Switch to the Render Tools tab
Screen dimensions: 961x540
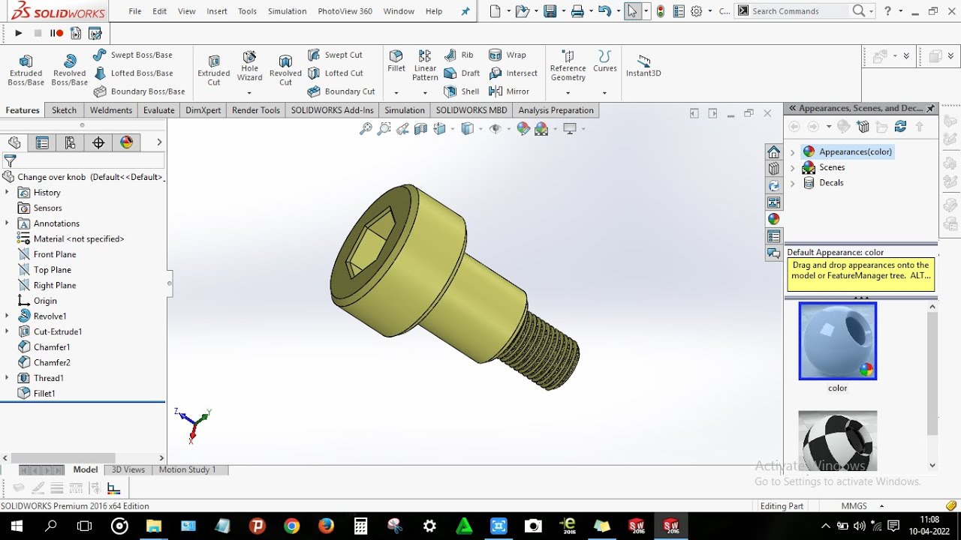click(255, 110)
